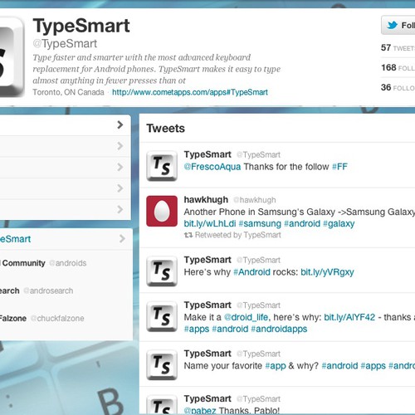
Task: Expand the second sidebar row chevron
Action: point(120,146)
